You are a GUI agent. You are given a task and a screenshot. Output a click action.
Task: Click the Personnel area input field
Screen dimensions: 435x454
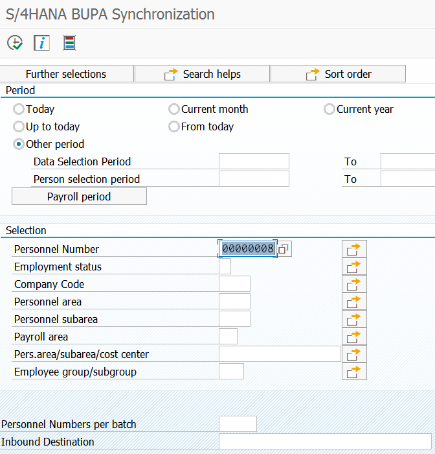tap(235, 302)
